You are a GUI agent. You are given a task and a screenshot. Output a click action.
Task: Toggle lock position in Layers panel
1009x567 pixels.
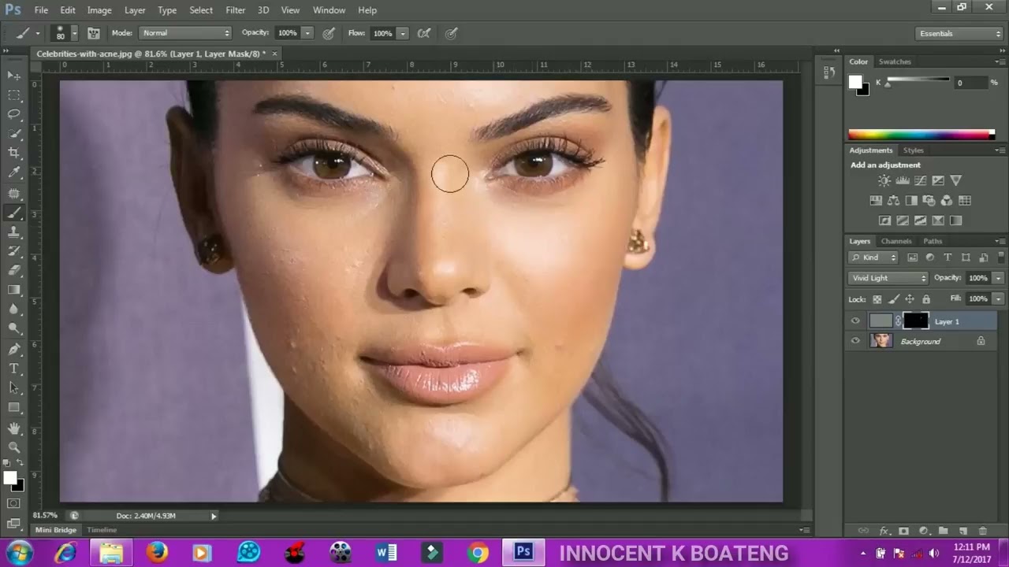pos(910,299)
